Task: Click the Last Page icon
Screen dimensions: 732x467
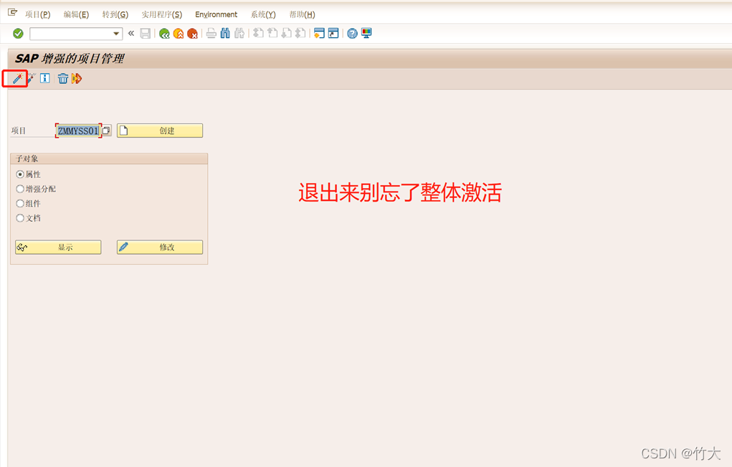Action: pyautogui.click(x=300, y=33)
